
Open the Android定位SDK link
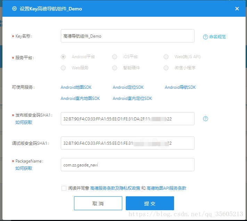[x=128, y=87]
